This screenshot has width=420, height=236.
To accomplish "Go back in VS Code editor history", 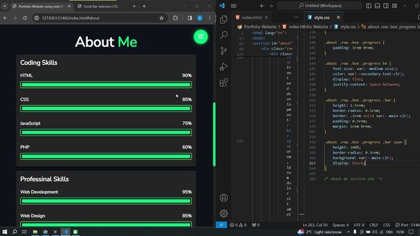I will tap(262, 6).
